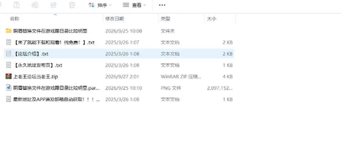Click the size value 4 KB
This screenshot has width=341, height=166.
point(227,76)
